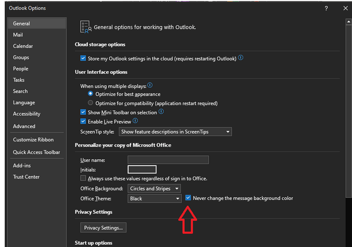Toggle Never change the message background color
The height and width of the screenshot is (247, 352).
tap(188, 198)
